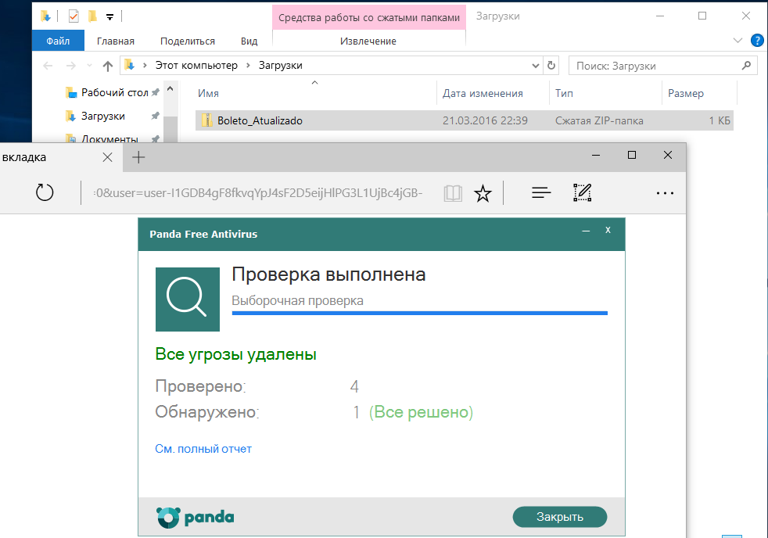
Task: Expand the Explorer ribbon chevron
Action: pyautogui.click(x=737, y=41)
